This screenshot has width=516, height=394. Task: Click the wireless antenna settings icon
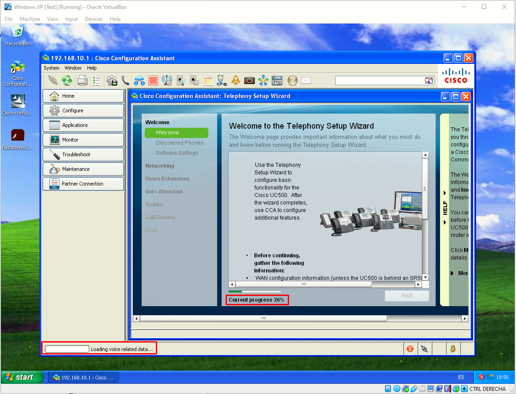coord(167,80)
